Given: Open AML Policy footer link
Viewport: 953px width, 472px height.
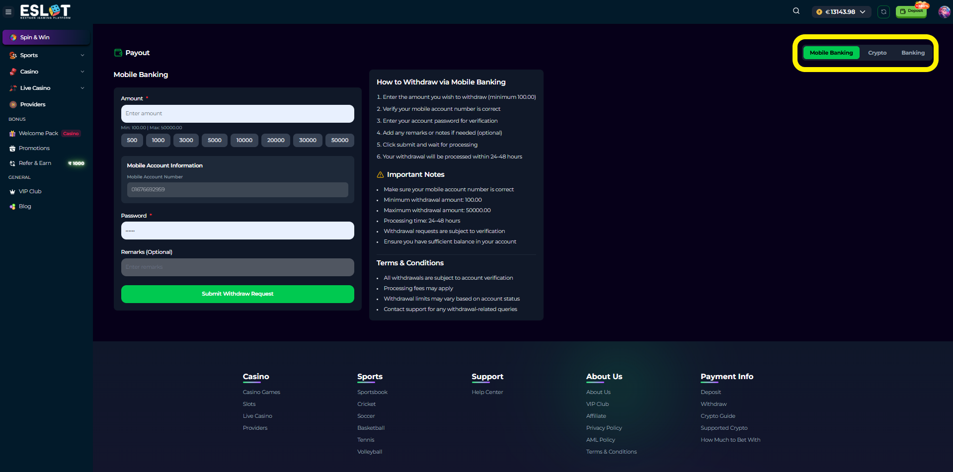Looking at the screenshot, I should coord(601,440).
